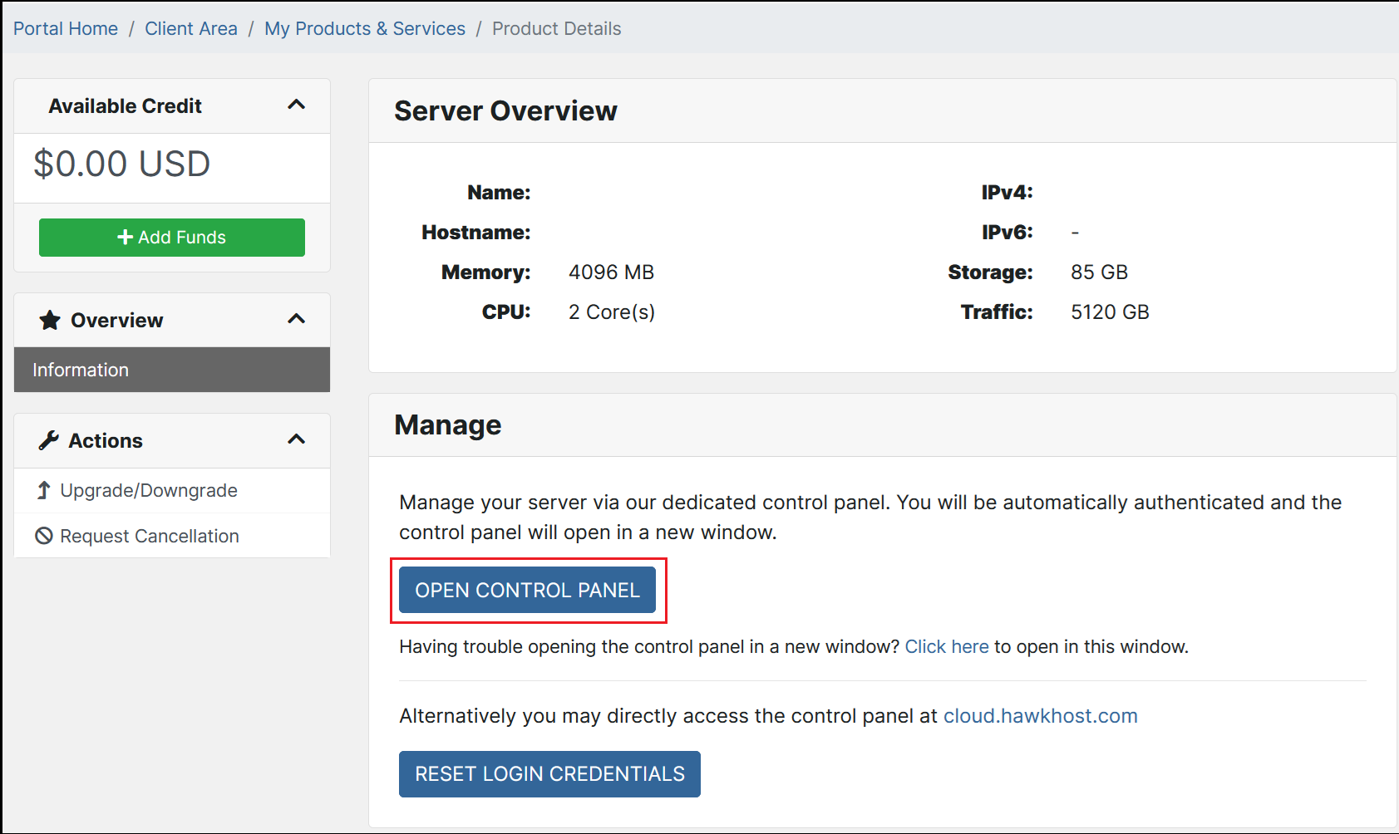
Task: Click the 'Click here' link
Action: point(946,646)
